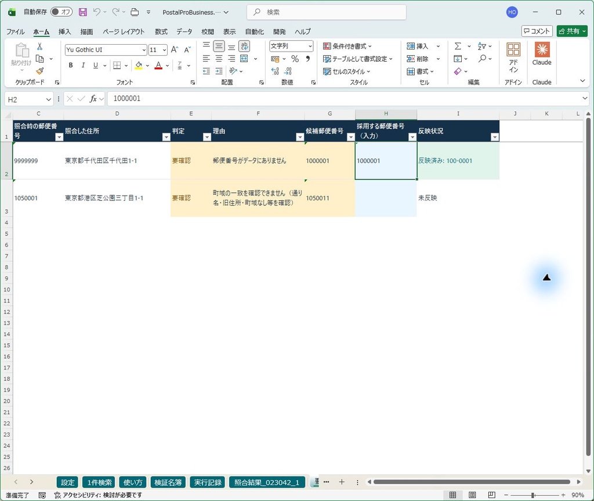Apply Bold formatting

click(x=70, y=65)
